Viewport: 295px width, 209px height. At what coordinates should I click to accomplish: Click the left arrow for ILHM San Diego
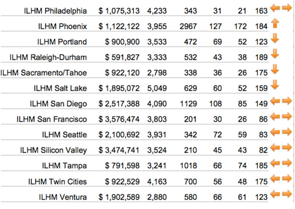tap(275, 101)
